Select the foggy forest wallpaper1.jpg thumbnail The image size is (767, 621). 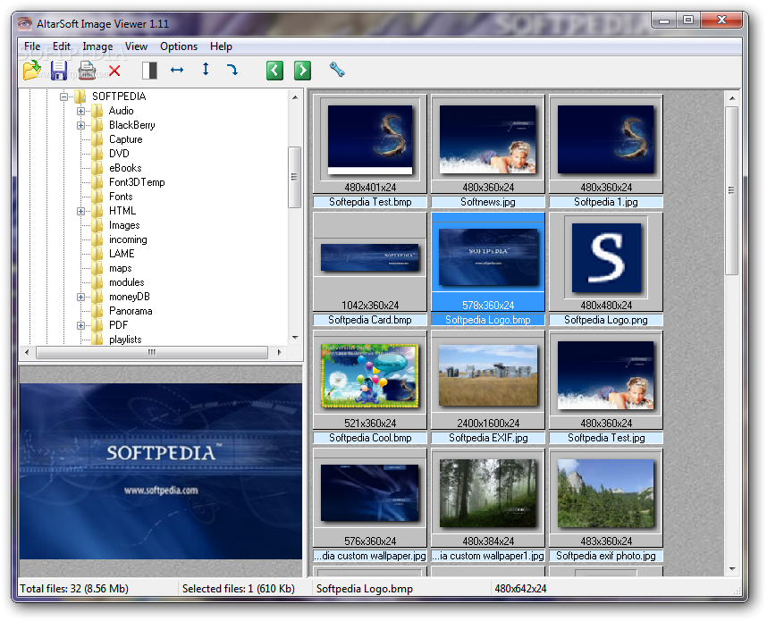click(x=488, y=498)
